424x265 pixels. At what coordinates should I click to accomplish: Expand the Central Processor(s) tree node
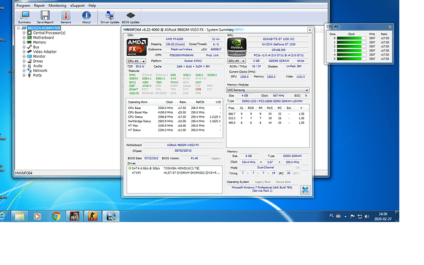coord(24,33)
